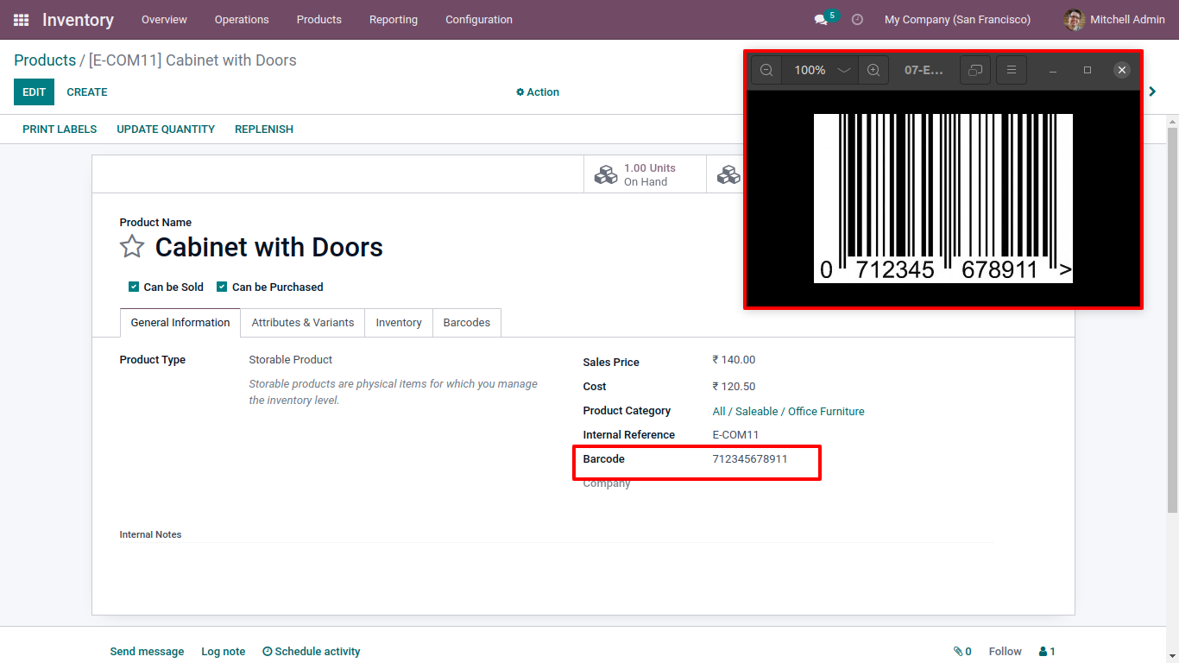Click Sales Price value ₹ 140.00
1179x663 pixels.
point(734,360)
